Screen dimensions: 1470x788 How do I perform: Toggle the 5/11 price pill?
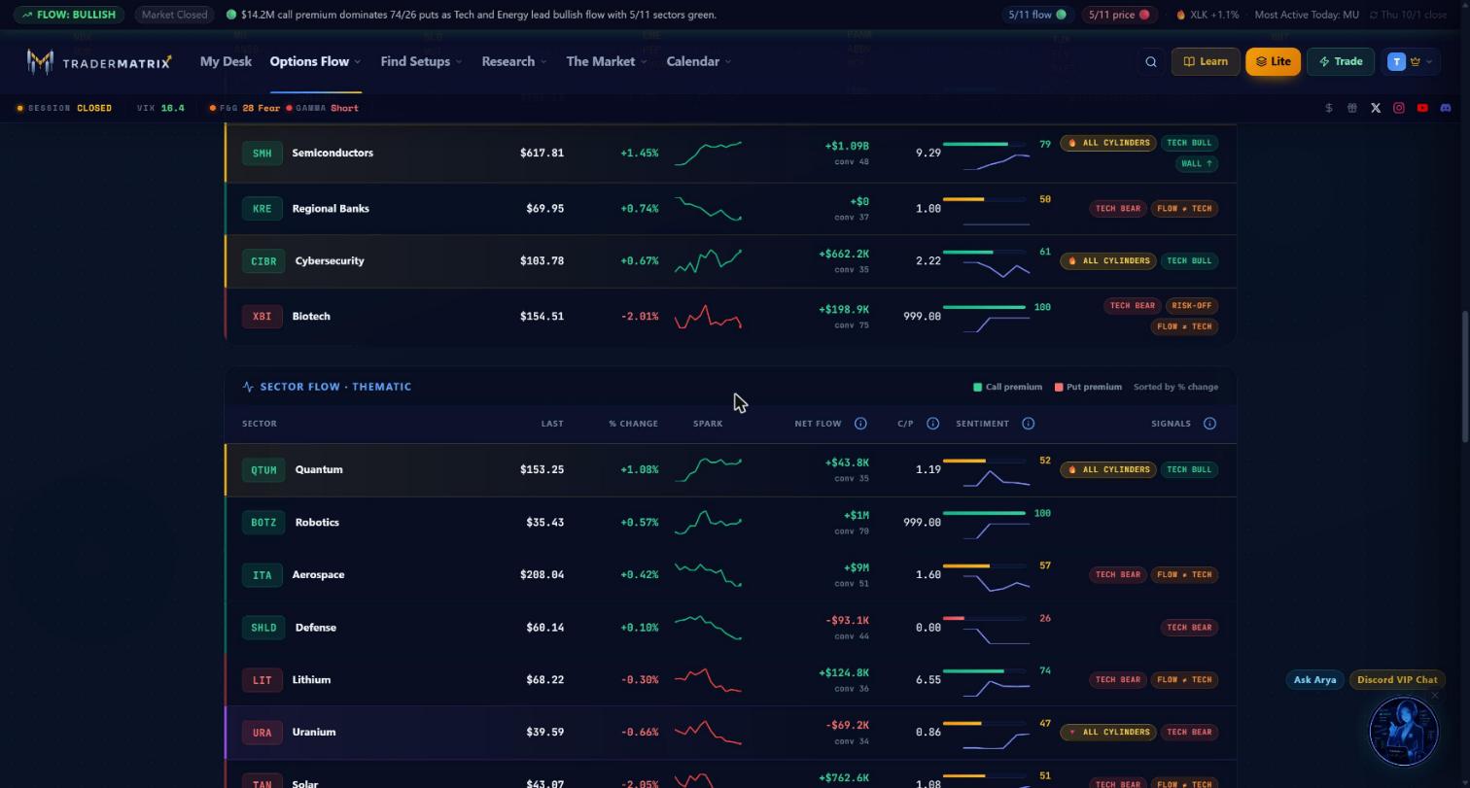tap(1119, 15)
